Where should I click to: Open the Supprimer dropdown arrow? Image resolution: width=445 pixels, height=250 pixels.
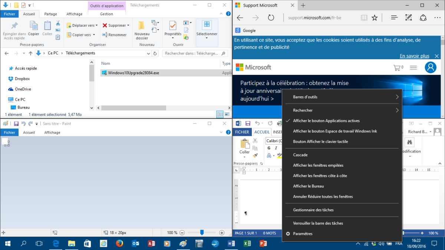128,26
